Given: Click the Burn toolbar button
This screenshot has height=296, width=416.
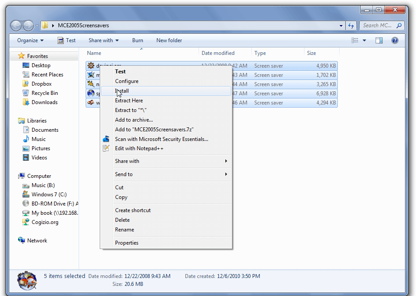Looking at the screenshot, I should click(x=137, y=40).
